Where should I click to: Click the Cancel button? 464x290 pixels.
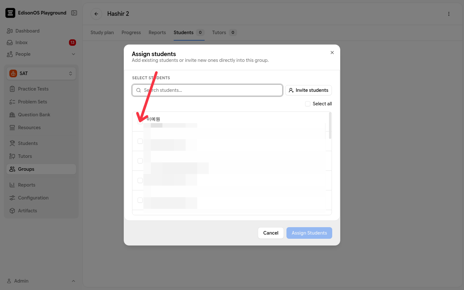(271, 233)
